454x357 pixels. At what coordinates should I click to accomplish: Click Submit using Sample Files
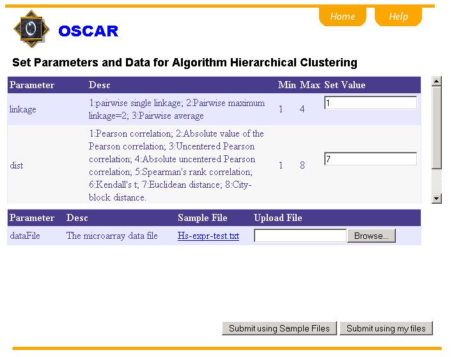[x=279, y=328]
